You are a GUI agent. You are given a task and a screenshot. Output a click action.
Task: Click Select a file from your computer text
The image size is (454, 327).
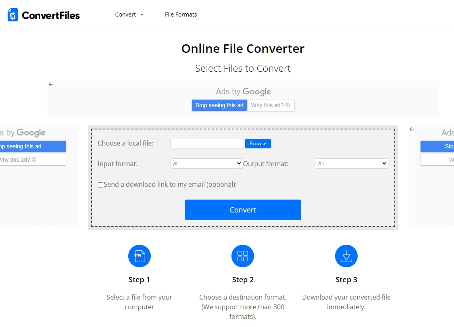tap(139, 302)
